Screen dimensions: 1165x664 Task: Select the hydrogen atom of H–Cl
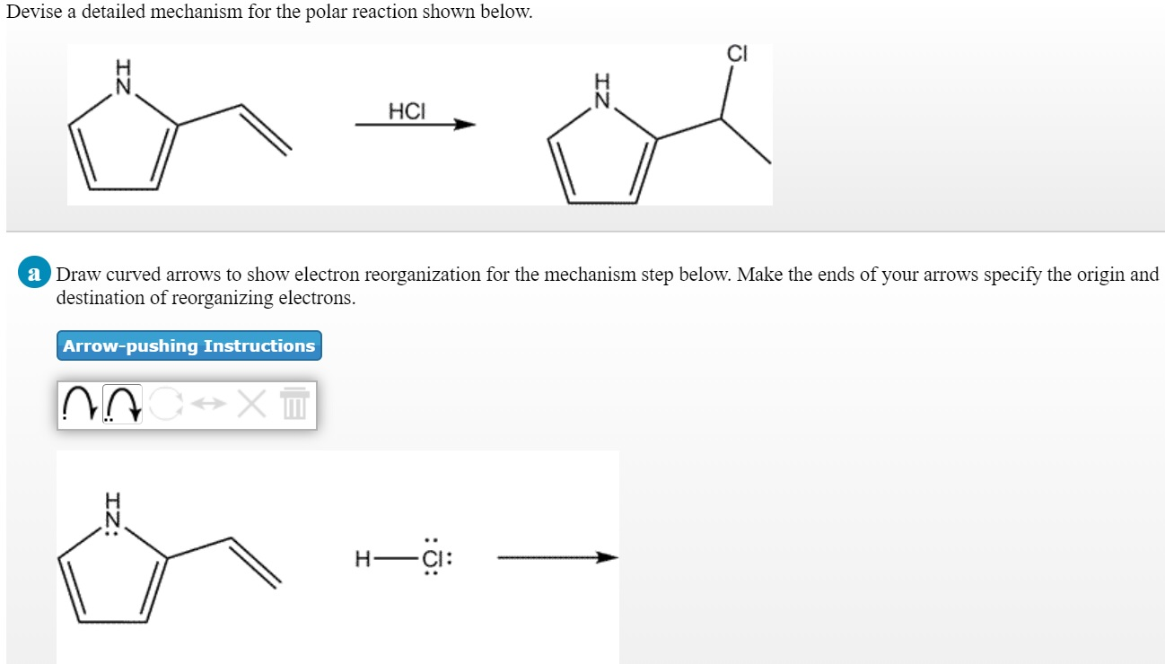click(x=364, y=558)
